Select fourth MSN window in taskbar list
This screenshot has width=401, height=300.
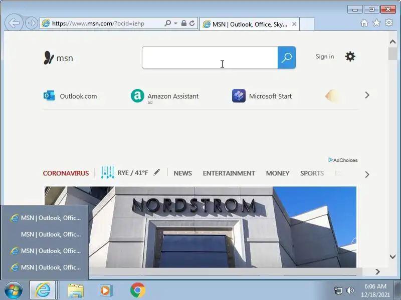click(45, 267)
